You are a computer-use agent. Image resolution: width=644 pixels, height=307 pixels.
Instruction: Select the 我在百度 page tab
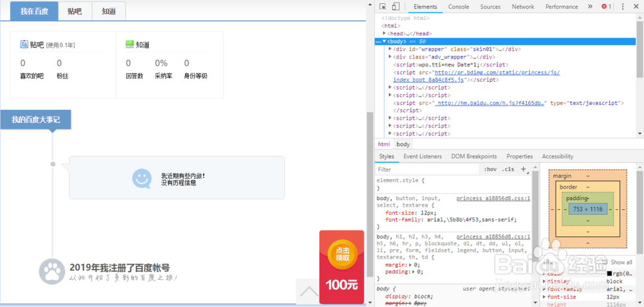click(34, 11)
